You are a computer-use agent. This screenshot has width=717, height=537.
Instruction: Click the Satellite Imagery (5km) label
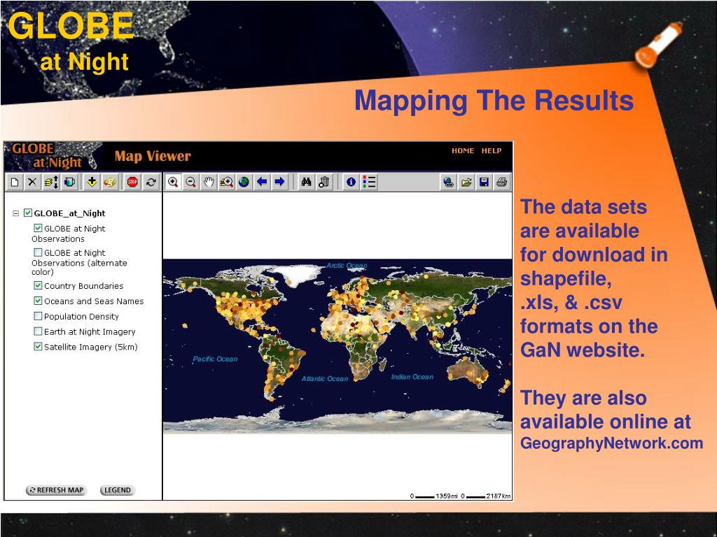pyautogui.click(x=90, y=347)
